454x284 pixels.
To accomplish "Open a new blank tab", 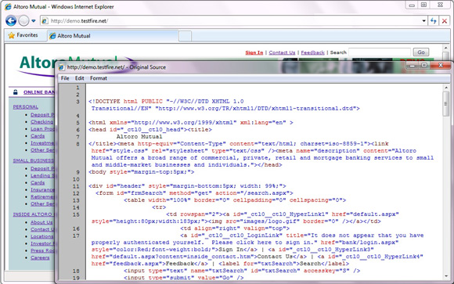I will click(185, 36).
